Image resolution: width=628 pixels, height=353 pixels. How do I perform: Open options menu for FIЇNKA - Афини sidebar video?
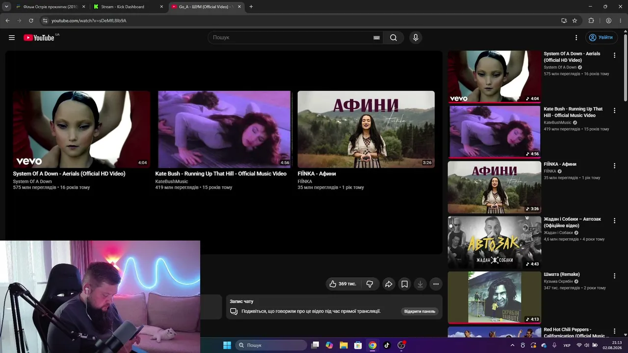(x=614, y=166)
